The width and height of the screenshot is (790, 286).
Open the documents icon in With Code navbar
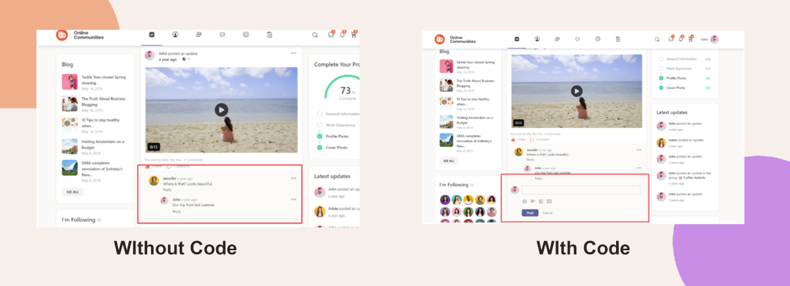pyautogui.click(x=617, y=39)
